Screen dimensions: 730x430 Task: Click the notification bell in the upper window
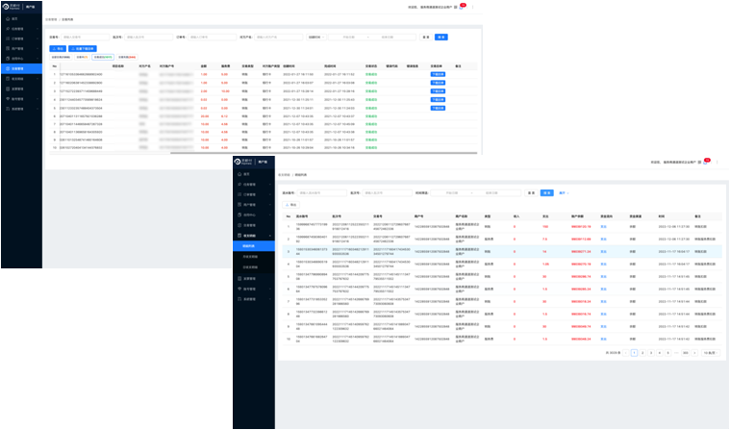[x=462, y=7]
